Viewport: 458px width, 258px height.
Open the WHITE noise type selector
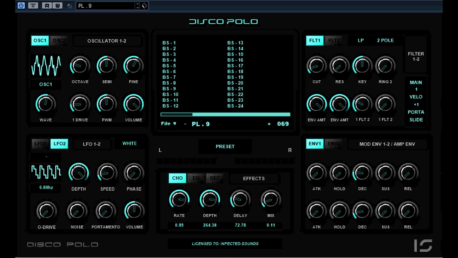pyautogui.click(x=130, y=143)
